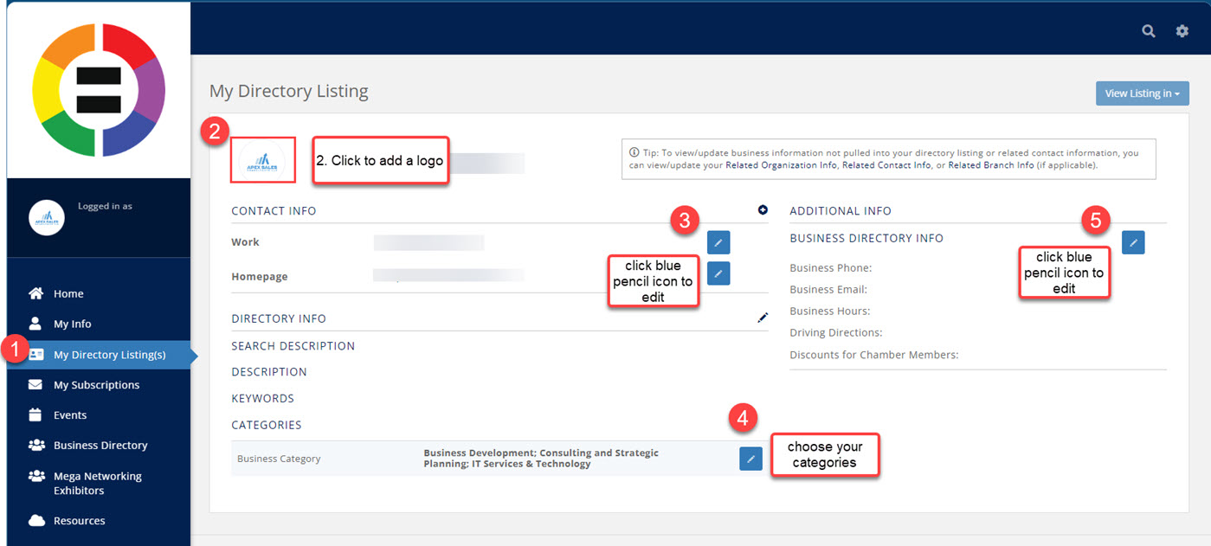Click the listing logo image to change it
This screenshot has height=546, width=1211.
(x=262, y=159)
